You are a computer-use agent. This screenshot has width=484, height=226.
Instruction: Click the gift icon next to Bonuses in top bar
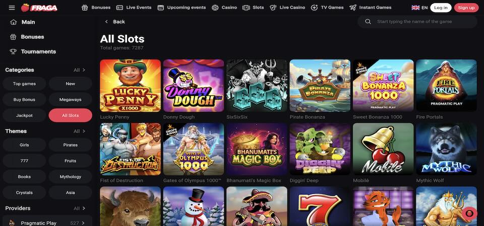click(x=85, y=8)
